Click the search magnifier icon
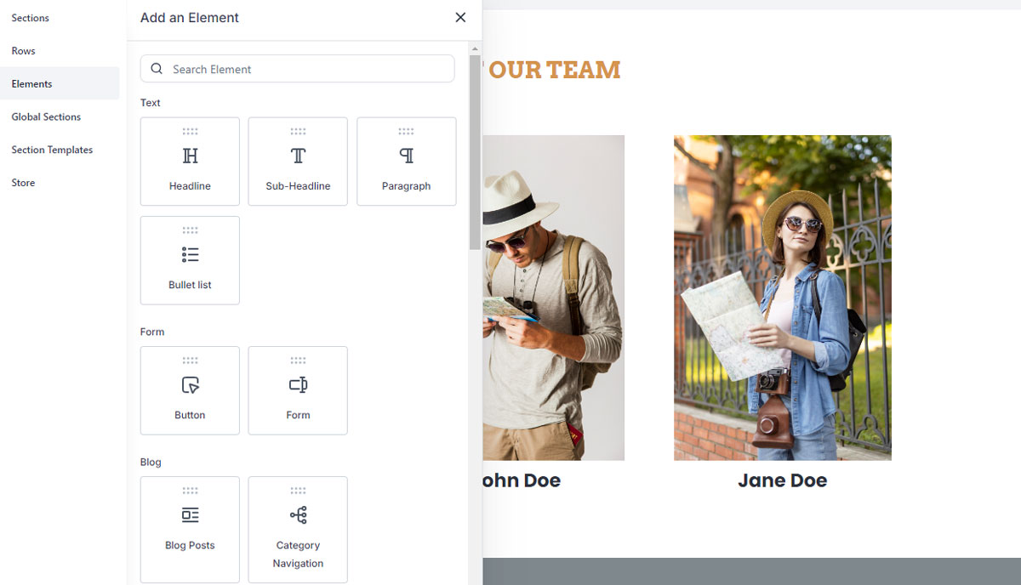Image resolution: width=1021 pixels, height=585 pixels. (x=157, y=69)
